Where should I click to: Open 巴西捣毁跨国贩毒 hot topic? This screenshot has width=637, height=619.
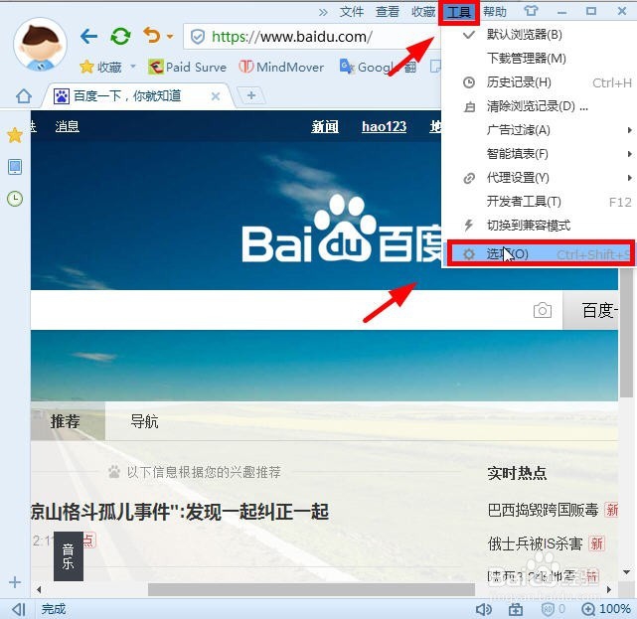coord(543,510)
